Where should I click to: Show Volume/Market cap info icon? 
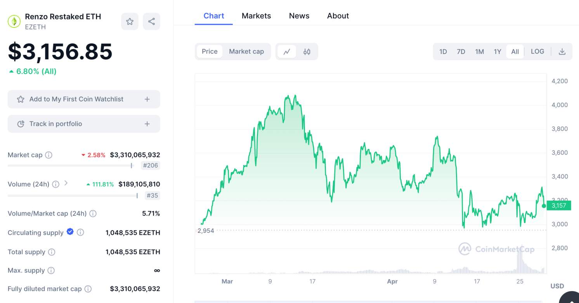[93, 213]
